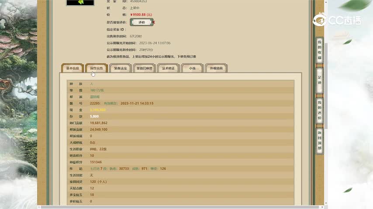Open the 外观道具 tab
Screen dimensions: 373x209
click(216, 68)
